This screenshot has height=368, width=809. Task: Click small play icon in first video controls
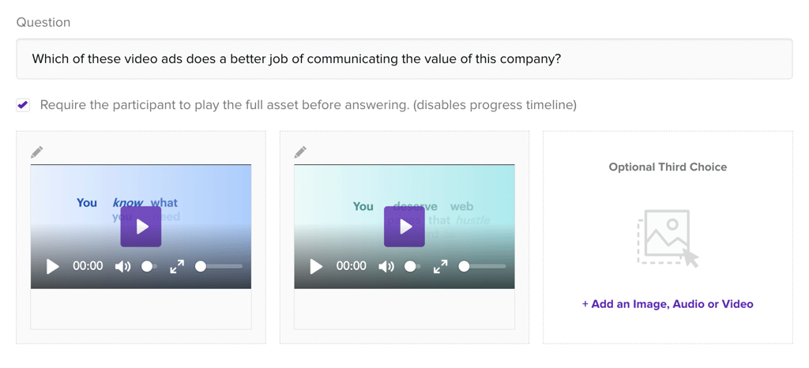(x=53, y=266)
